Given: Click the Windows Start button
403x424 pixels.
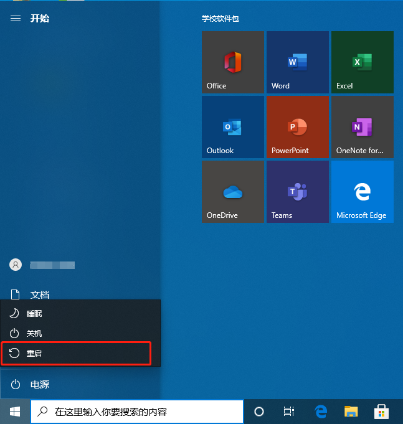Looking at the screenshot, I should point(15,412).
